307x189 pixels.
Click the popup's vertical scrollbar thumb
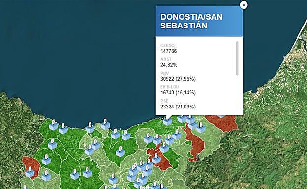[x=237, y=58]
